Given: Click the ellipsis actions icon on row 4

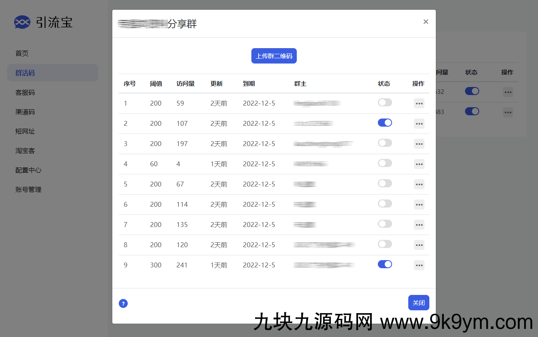Looking at the screenshot, I should pyautogui.click(x=419, y=164).
